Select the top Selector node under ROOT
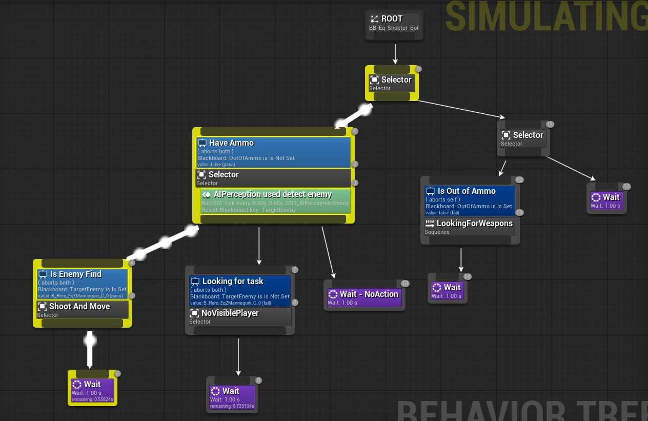This screenshot has height=421, width=648. pos(392,83)
